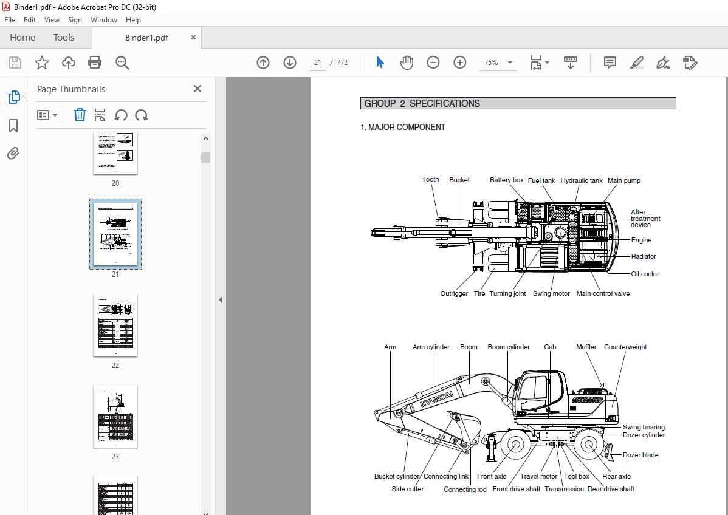The height and width of the screenshot is (515, 728).
Task: Rotate page counterclockwise
Action: (x=121, y=115)
